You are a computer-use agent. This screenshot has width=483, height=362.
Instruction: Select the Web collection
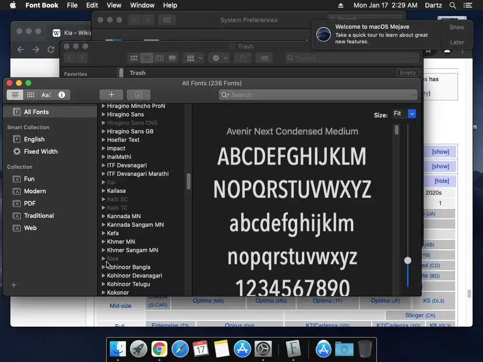coord(30,228)
